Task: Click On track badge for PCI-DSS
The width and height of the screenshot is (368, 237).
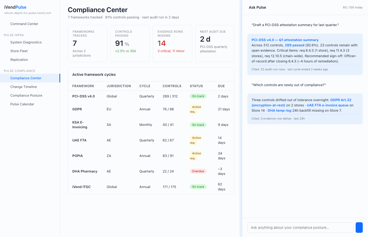Action: point(198,96)
